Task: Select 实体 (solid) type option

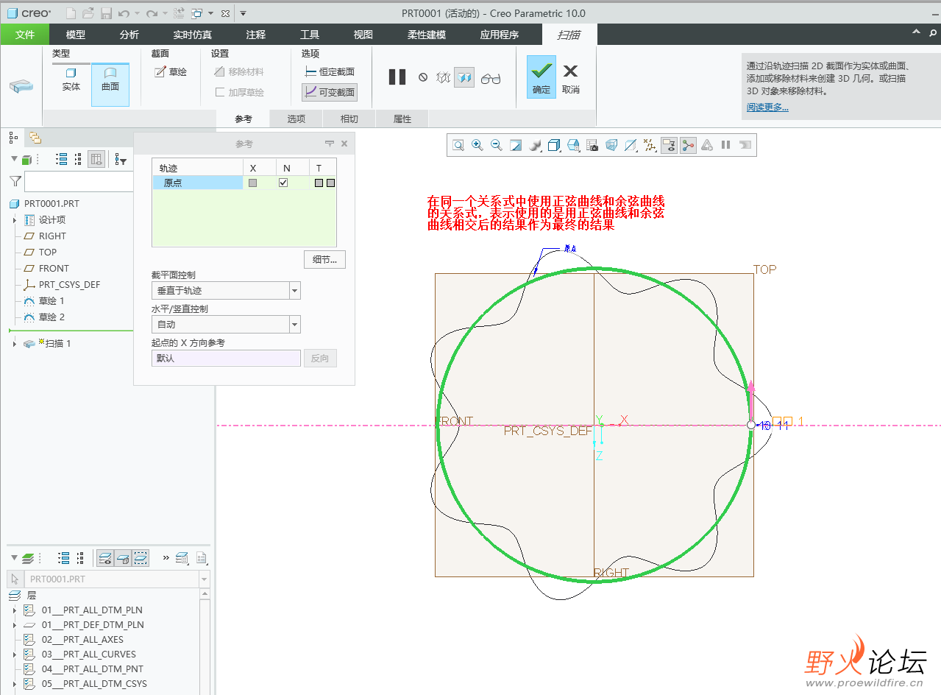Action: tap(71, 80)
